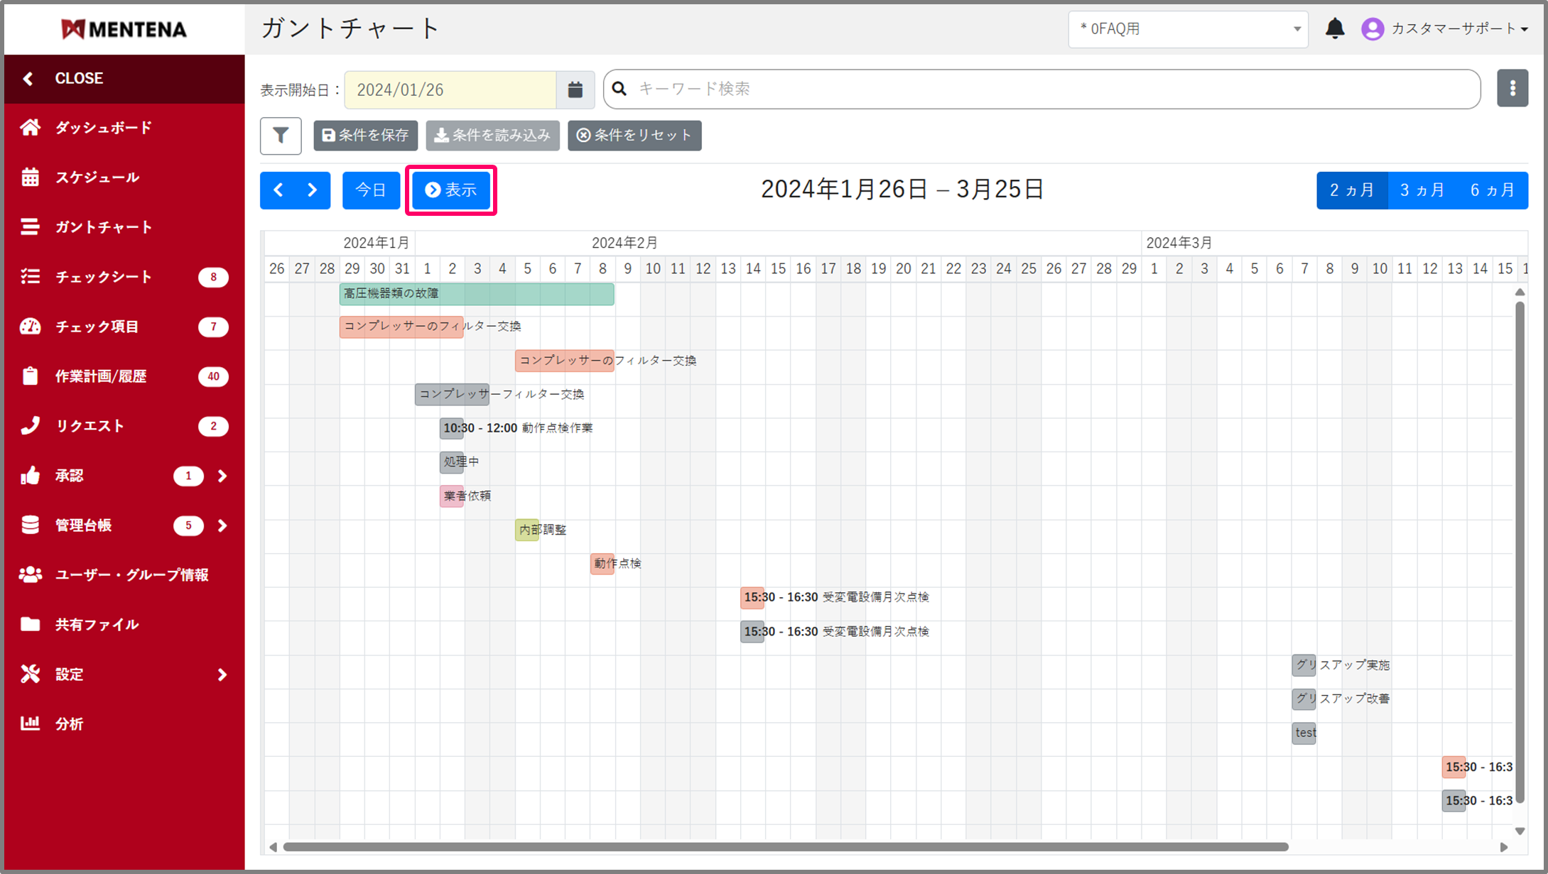1548x874 pixels.
Task: Click the horizontal scrollbar of gantt chart
Action: [x=785, y=846]
